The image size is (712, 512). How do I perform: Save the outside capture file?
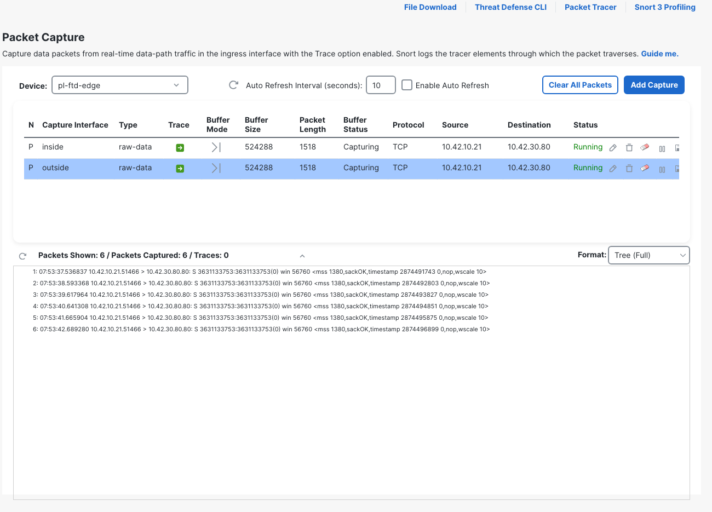coord(677,169)
